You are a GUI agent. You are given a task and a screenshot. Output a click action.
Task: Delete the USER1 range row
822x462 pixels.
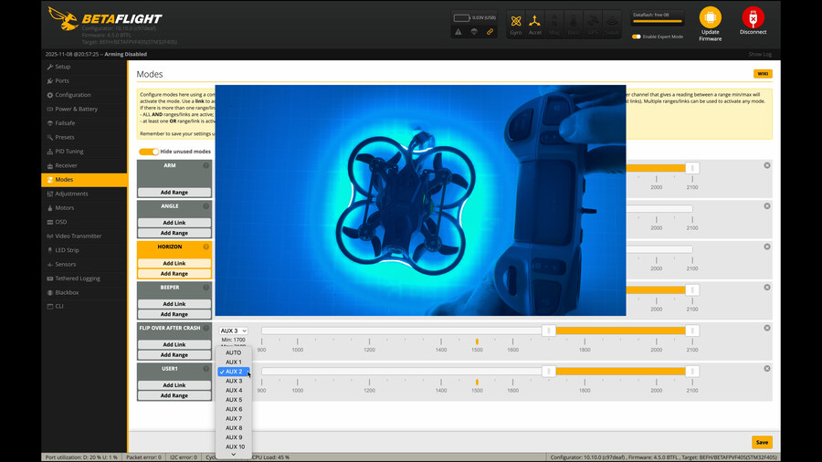(767, 369)
